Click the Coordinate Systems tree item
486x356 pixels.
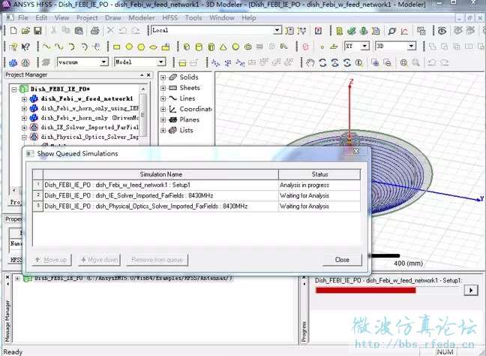196,109
